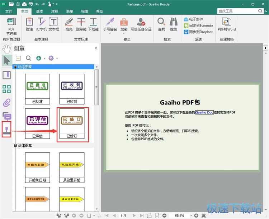Open the attachments paperclip panel
This screenshot has height=219, width=269.
(x=6, y=103)
